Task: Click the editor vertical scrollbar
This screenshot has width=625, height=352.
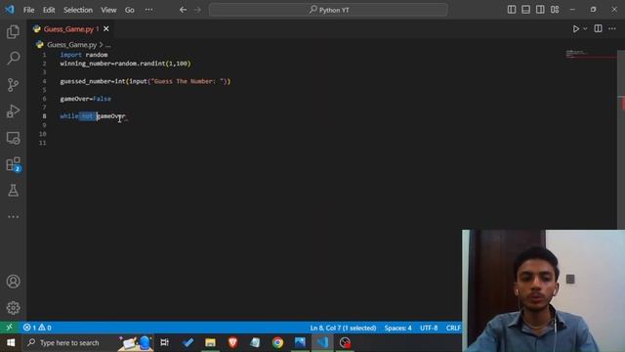Action: pos(621,140)
